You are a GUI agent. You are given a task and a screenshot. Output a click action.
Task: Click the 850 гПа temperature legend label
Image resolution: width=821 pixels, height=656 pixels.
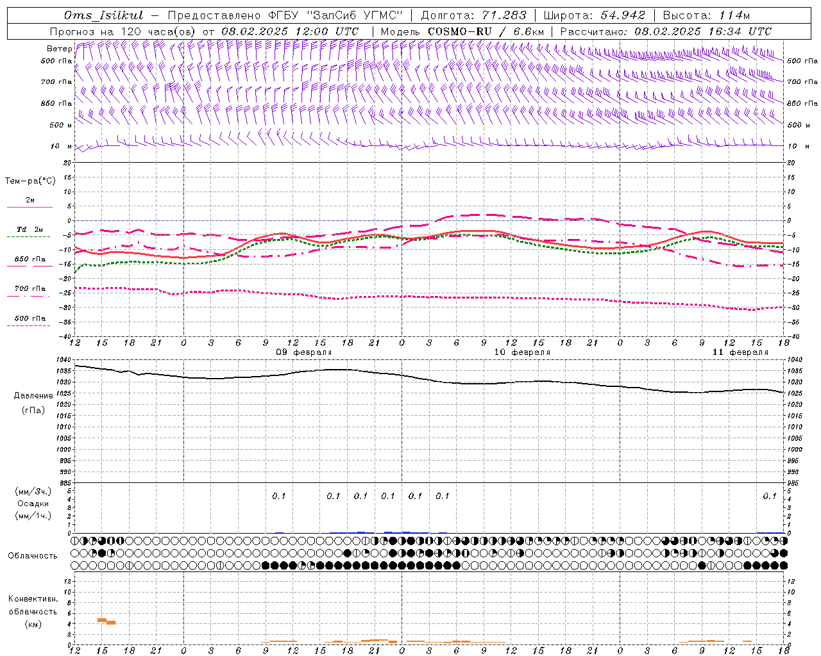pyautogui.click(x=30, y=259)
